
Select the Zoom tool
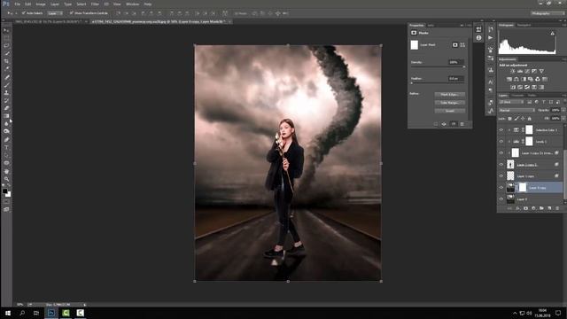[6, 179]
